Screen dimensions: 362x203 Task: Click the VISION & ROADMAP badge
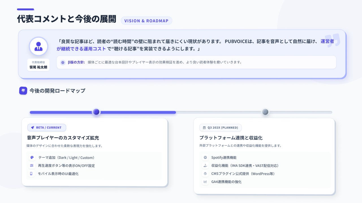[x=146, y=21]
